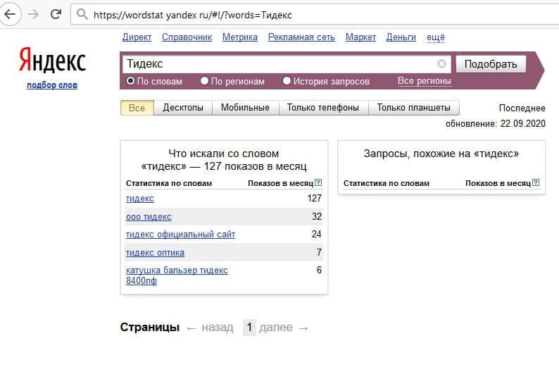Open the Директ link
Image resolution: width=559 pixels, height=367 pixels.
click(137, 37)
